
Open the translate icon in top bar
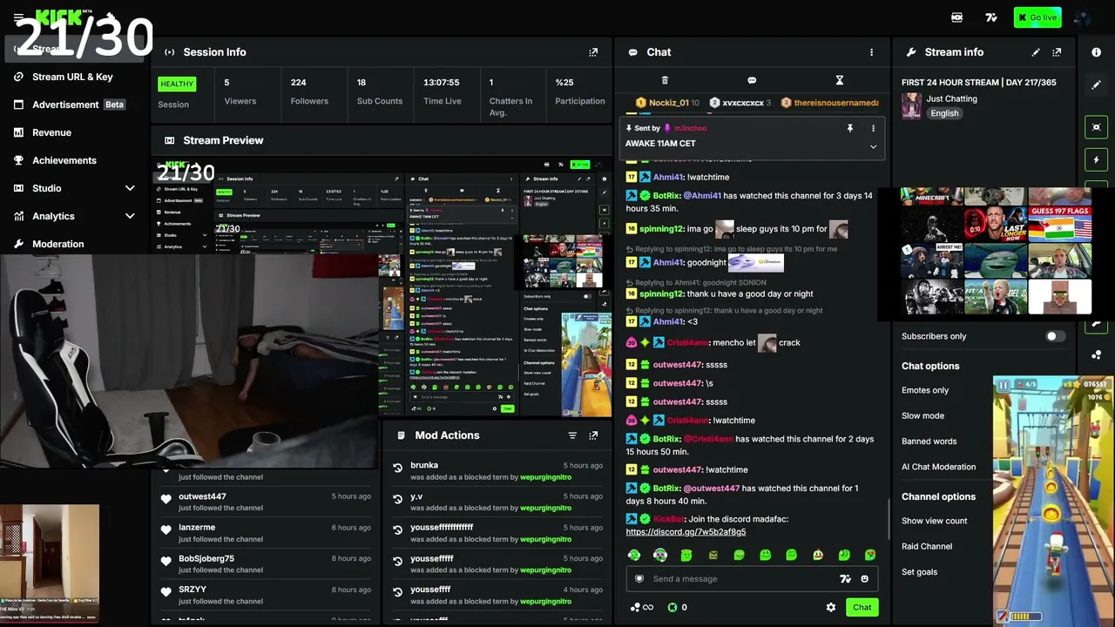tap(991, 17)
